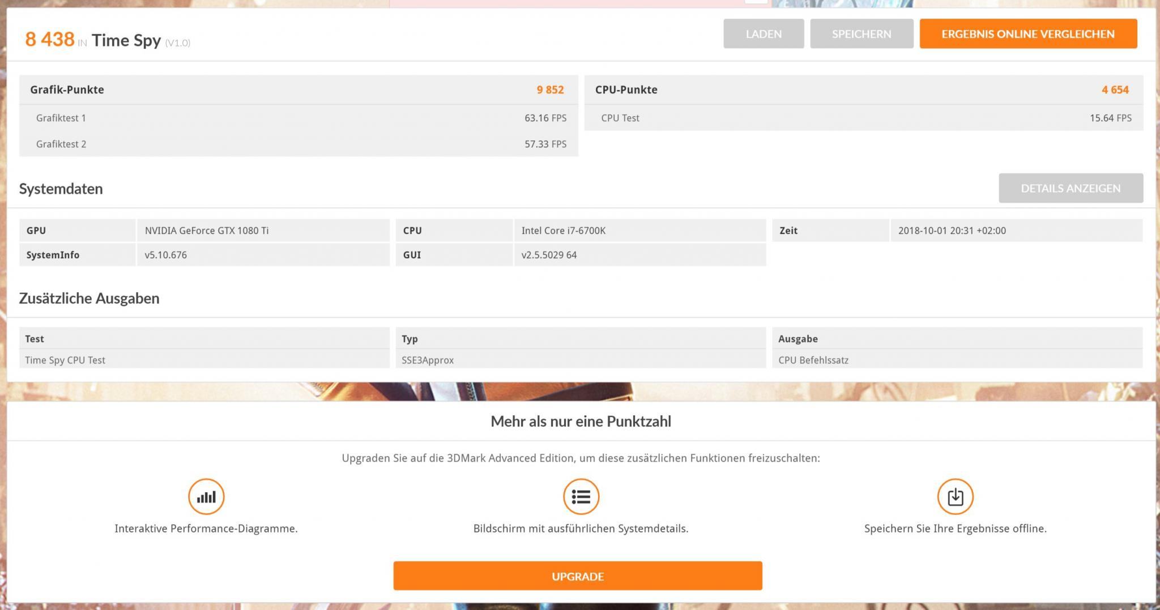Select the 15.64 FPS value
Image resolution: width=1160 pixels, height=610 pixels.
point(1111,118)
